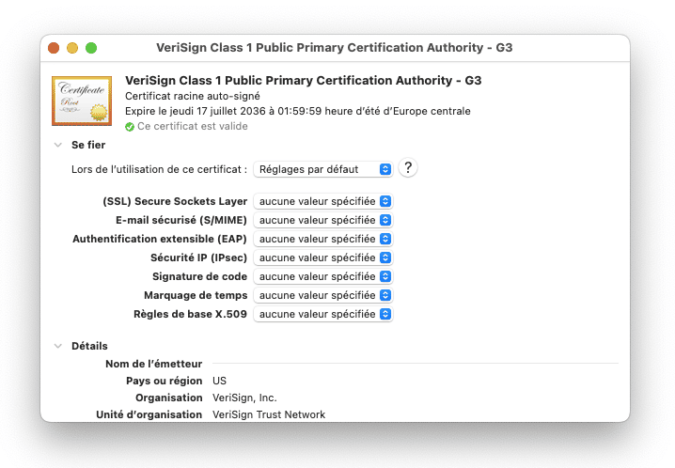Collapse the Détails section

tap(57, 346)
